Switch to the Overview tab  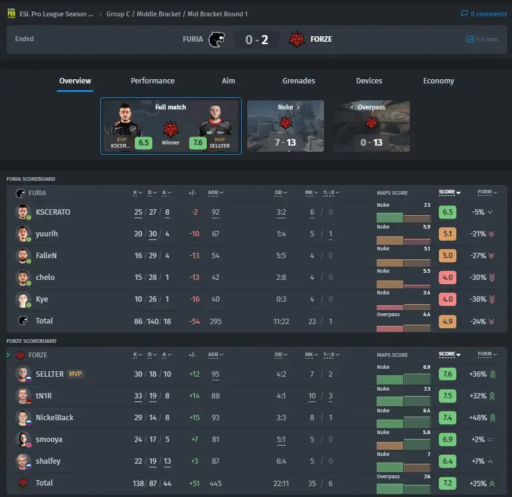click(75, 81)
